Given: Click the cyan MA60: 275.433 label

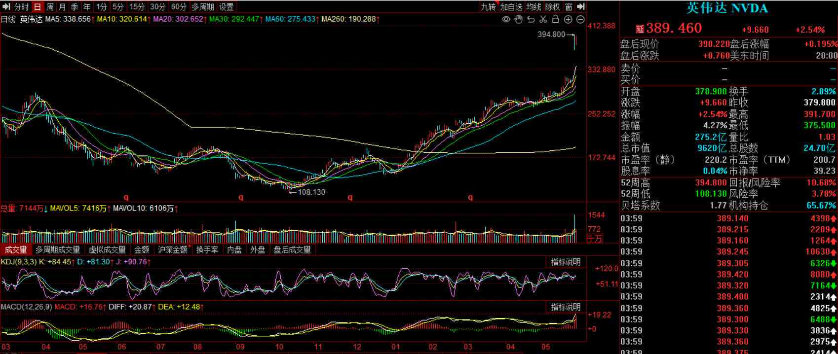Looking at the screenshot, I should pos(291,19).
